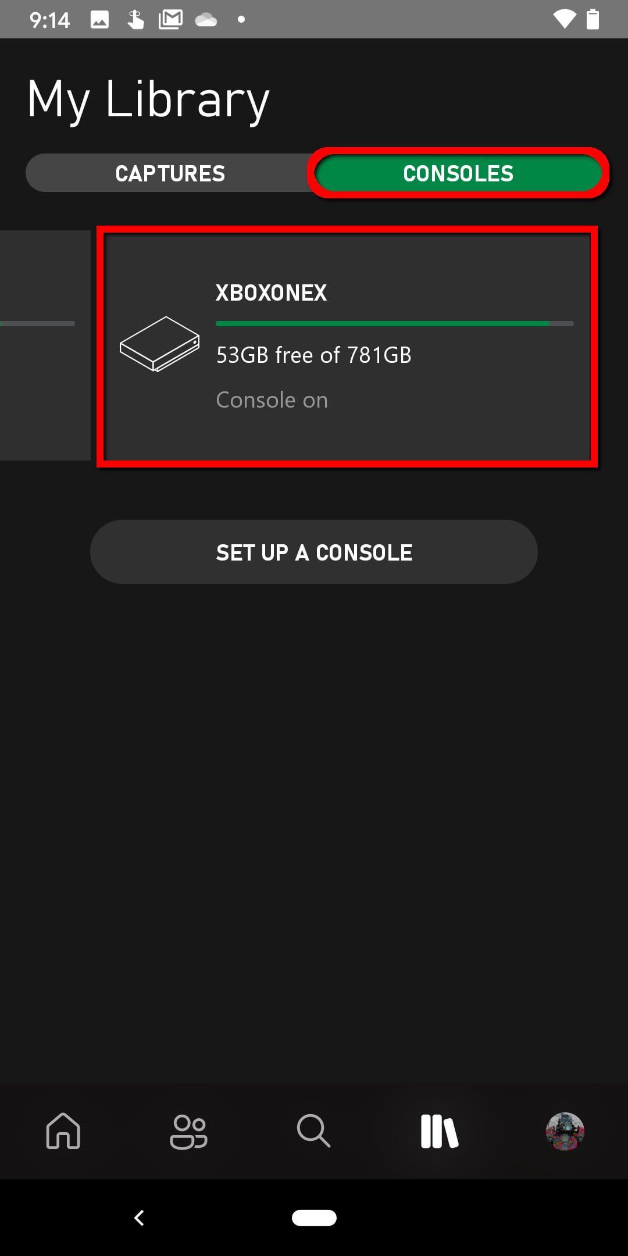The width and height of the screenshot is (628, 1256).
Task: Tap the XBOXONEX storage usage bar
Action: (x=394, y=323)
